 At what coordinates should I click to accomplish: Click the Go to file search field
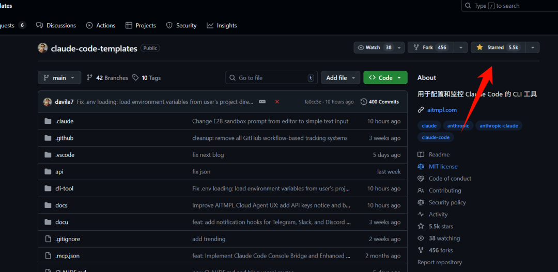[x=272, y=77]
